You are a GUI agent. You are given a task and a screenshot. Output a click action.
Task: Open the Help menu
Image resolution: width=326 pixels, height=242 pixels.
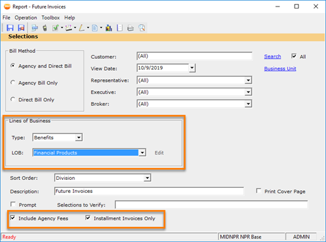tap(69, 18)
